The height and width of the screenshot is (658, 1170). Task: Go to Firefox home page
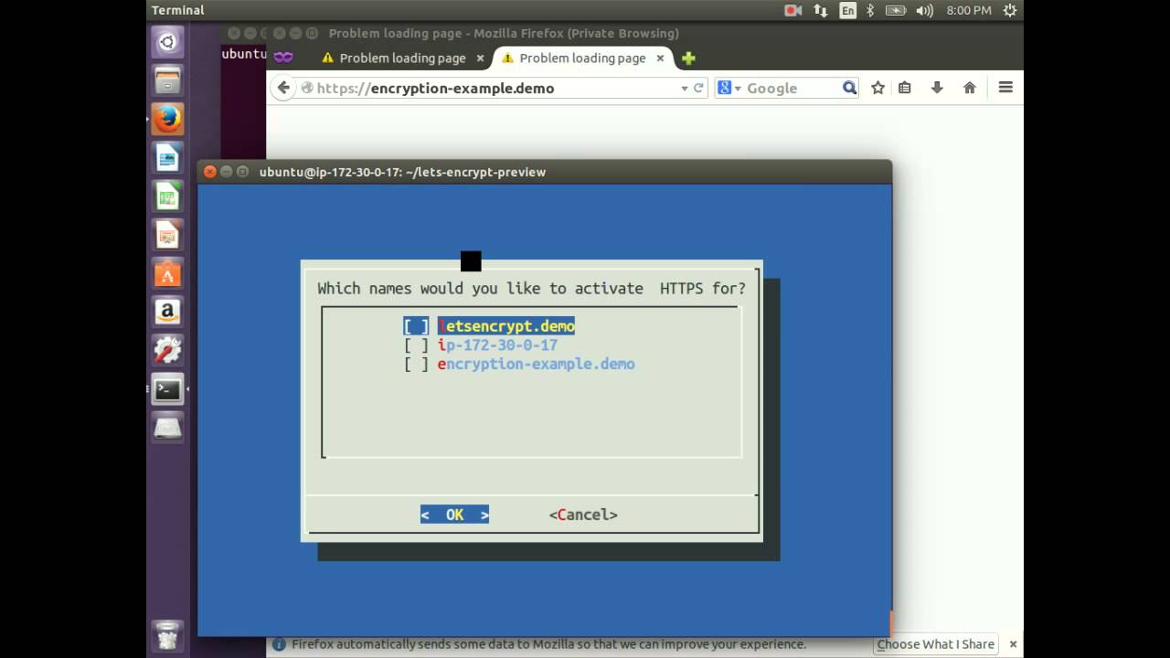(970, 88)
